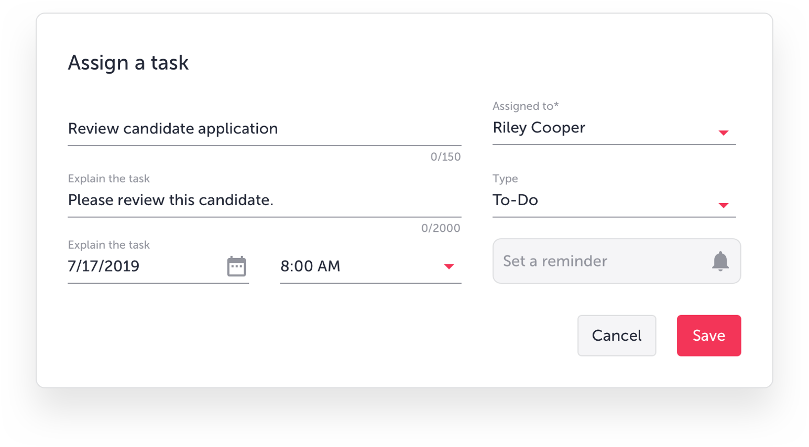Open the 8:00 AM time dropdown arrow
Screen dimensions: 809x447
tap(449, 267)
